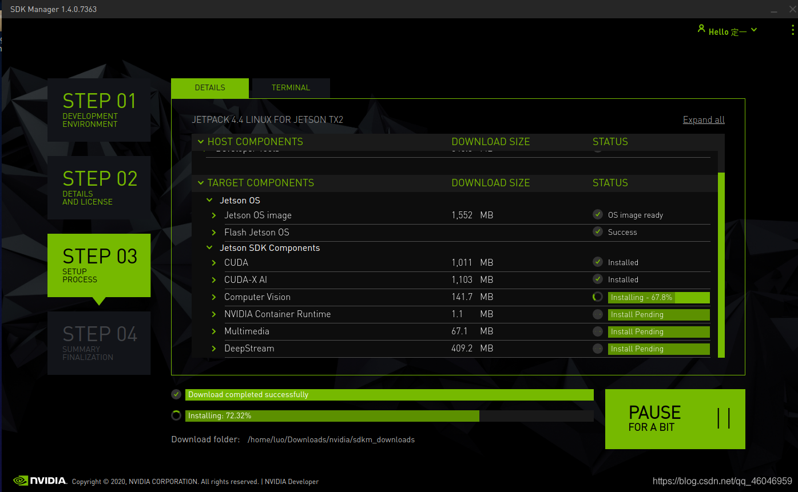Expand the Jetson OS image row
798x492 pixels.
coord(214,215)
